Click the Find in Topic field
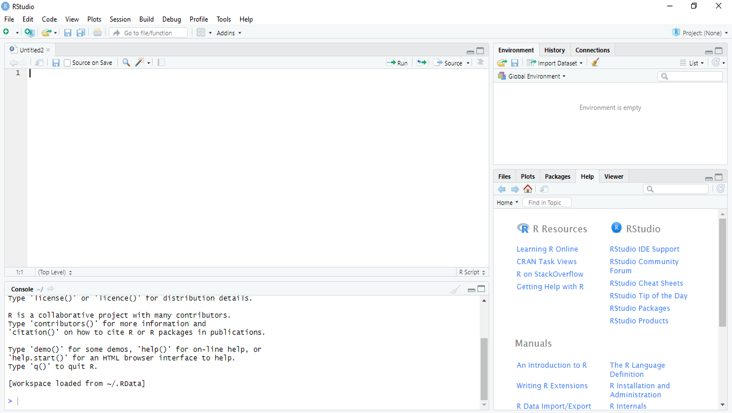This screenshot has width=732, height=413. (547, 202)
